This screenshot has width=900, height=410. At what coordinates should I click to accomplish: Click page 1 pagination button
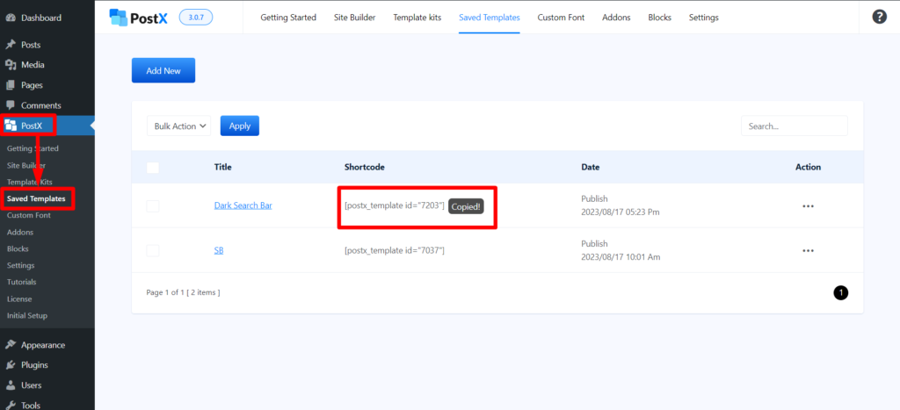840,293
